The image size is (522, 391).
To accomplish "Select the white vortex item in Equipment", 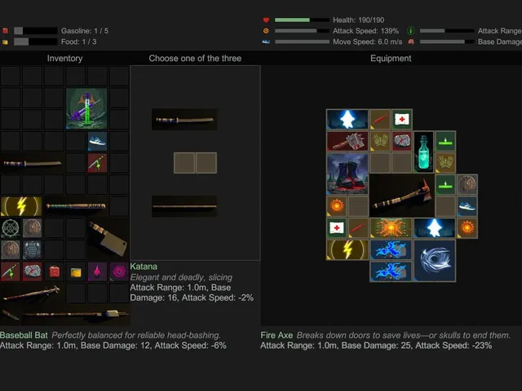I will [x=435, y=261].
